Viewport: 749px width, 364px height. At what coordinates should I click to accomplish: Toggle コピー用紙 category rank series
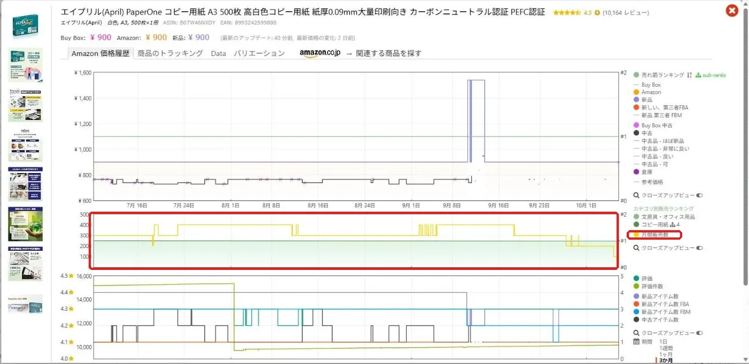pos(651,225)
